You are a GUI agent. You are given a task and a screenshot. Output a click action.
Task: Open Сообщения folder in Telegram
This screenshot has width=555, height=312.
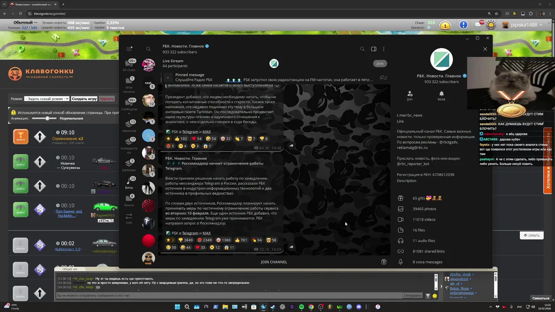(x=129, y=106)
